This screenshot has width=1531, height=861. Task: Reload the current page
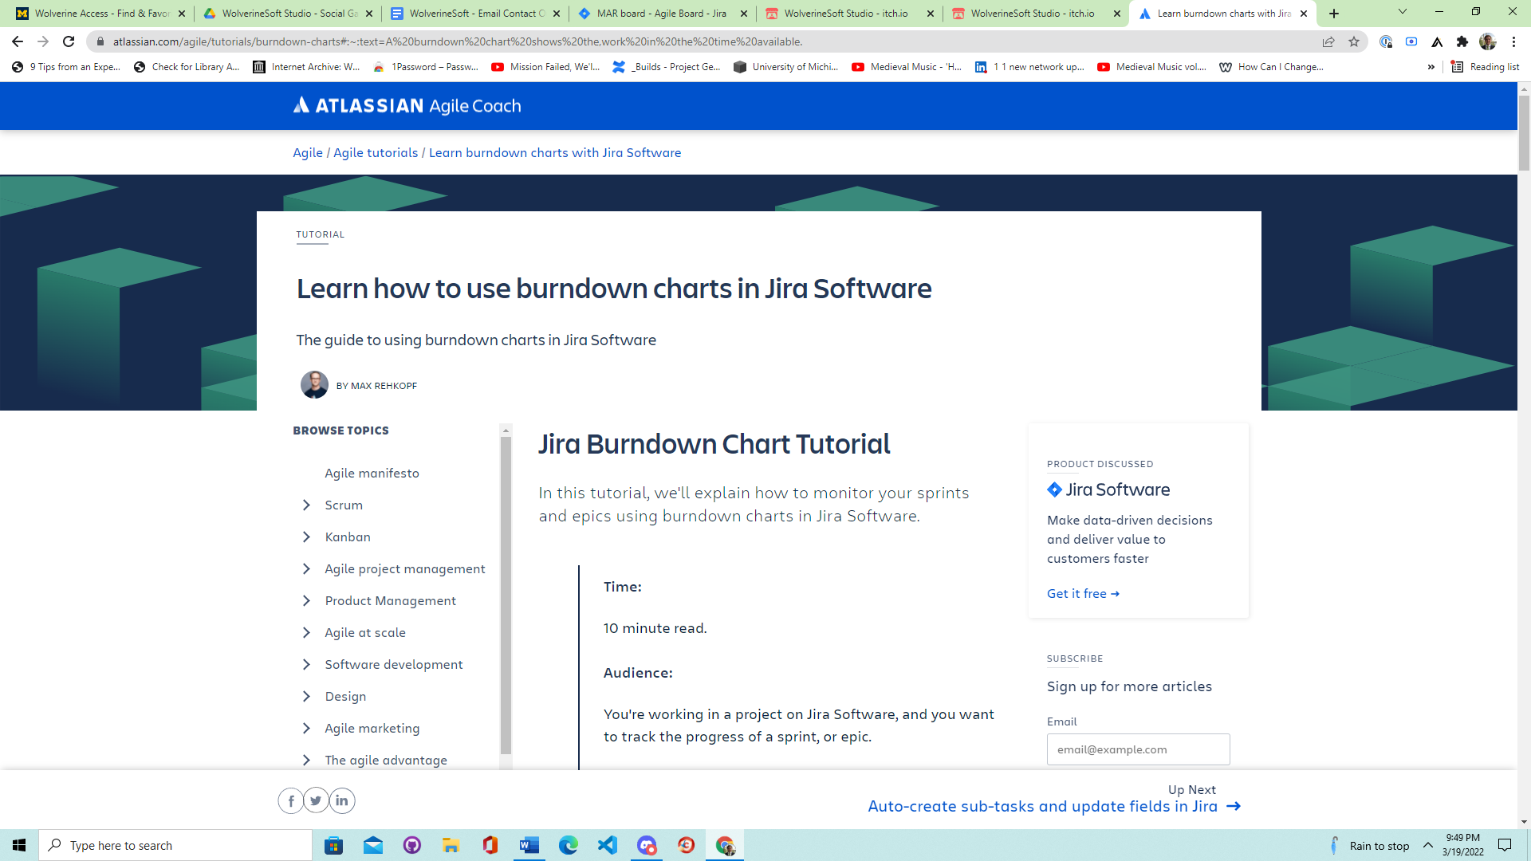click(69, 41)
